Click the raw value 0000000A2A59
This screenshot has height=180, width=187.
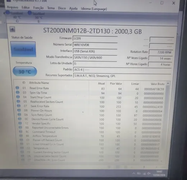click(152, 107)
